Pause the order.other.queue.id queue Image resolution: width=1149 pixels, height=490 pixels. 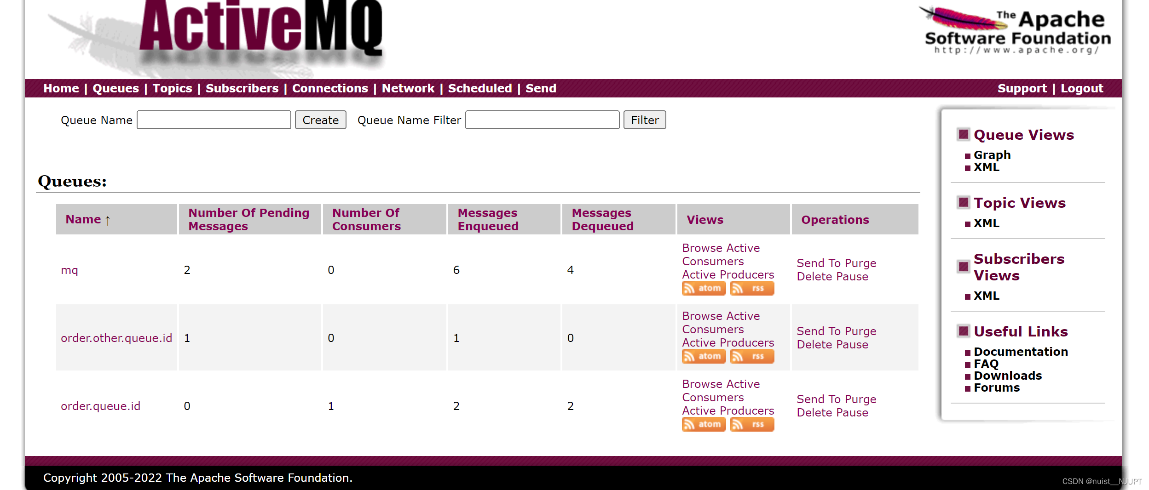pyautogui.click(x=852, y=344)
